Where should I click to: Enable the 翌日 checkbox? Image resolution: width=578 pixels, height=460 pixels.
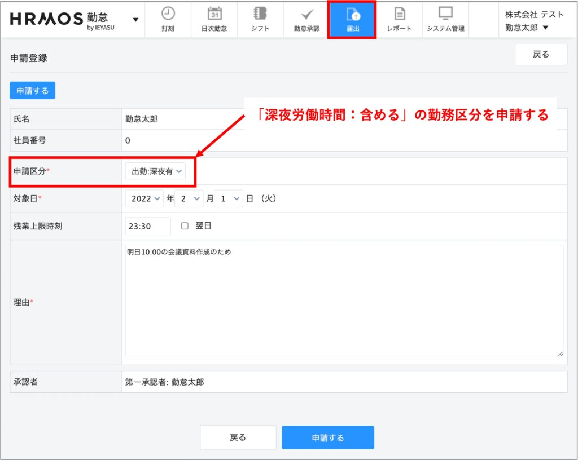185,226
